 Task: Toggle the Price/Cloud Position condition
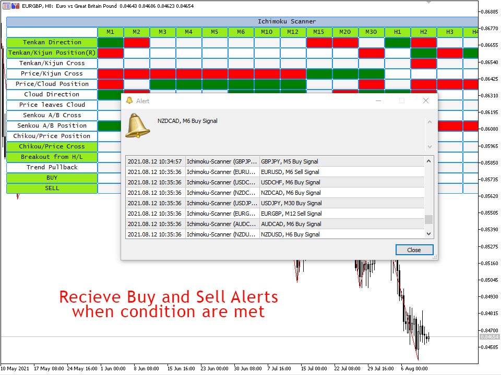pos(52,84)
